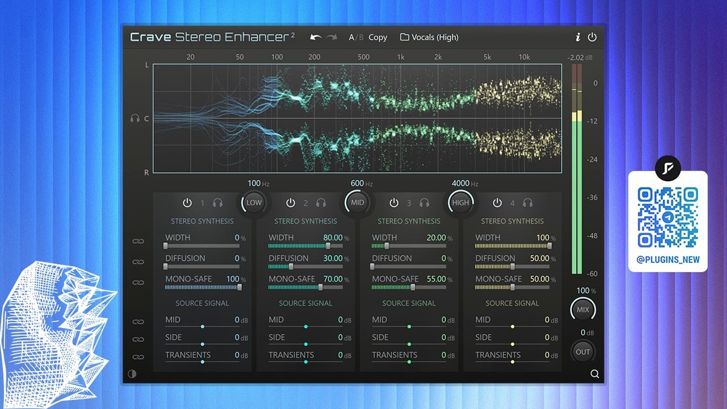727x409 pixels.
Task: Click the undo arrow icon
Action: 316,37
